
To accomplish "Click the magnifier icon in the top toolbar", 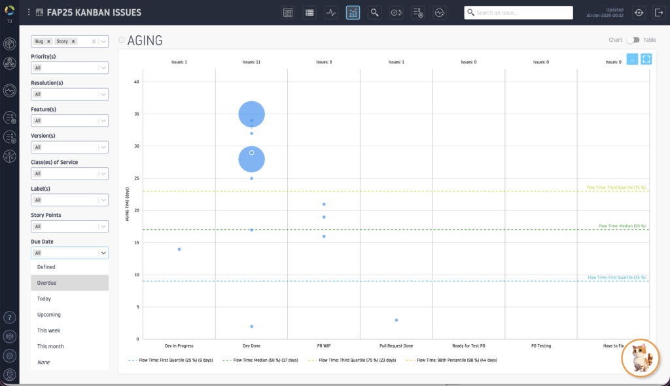I will 374,12.
